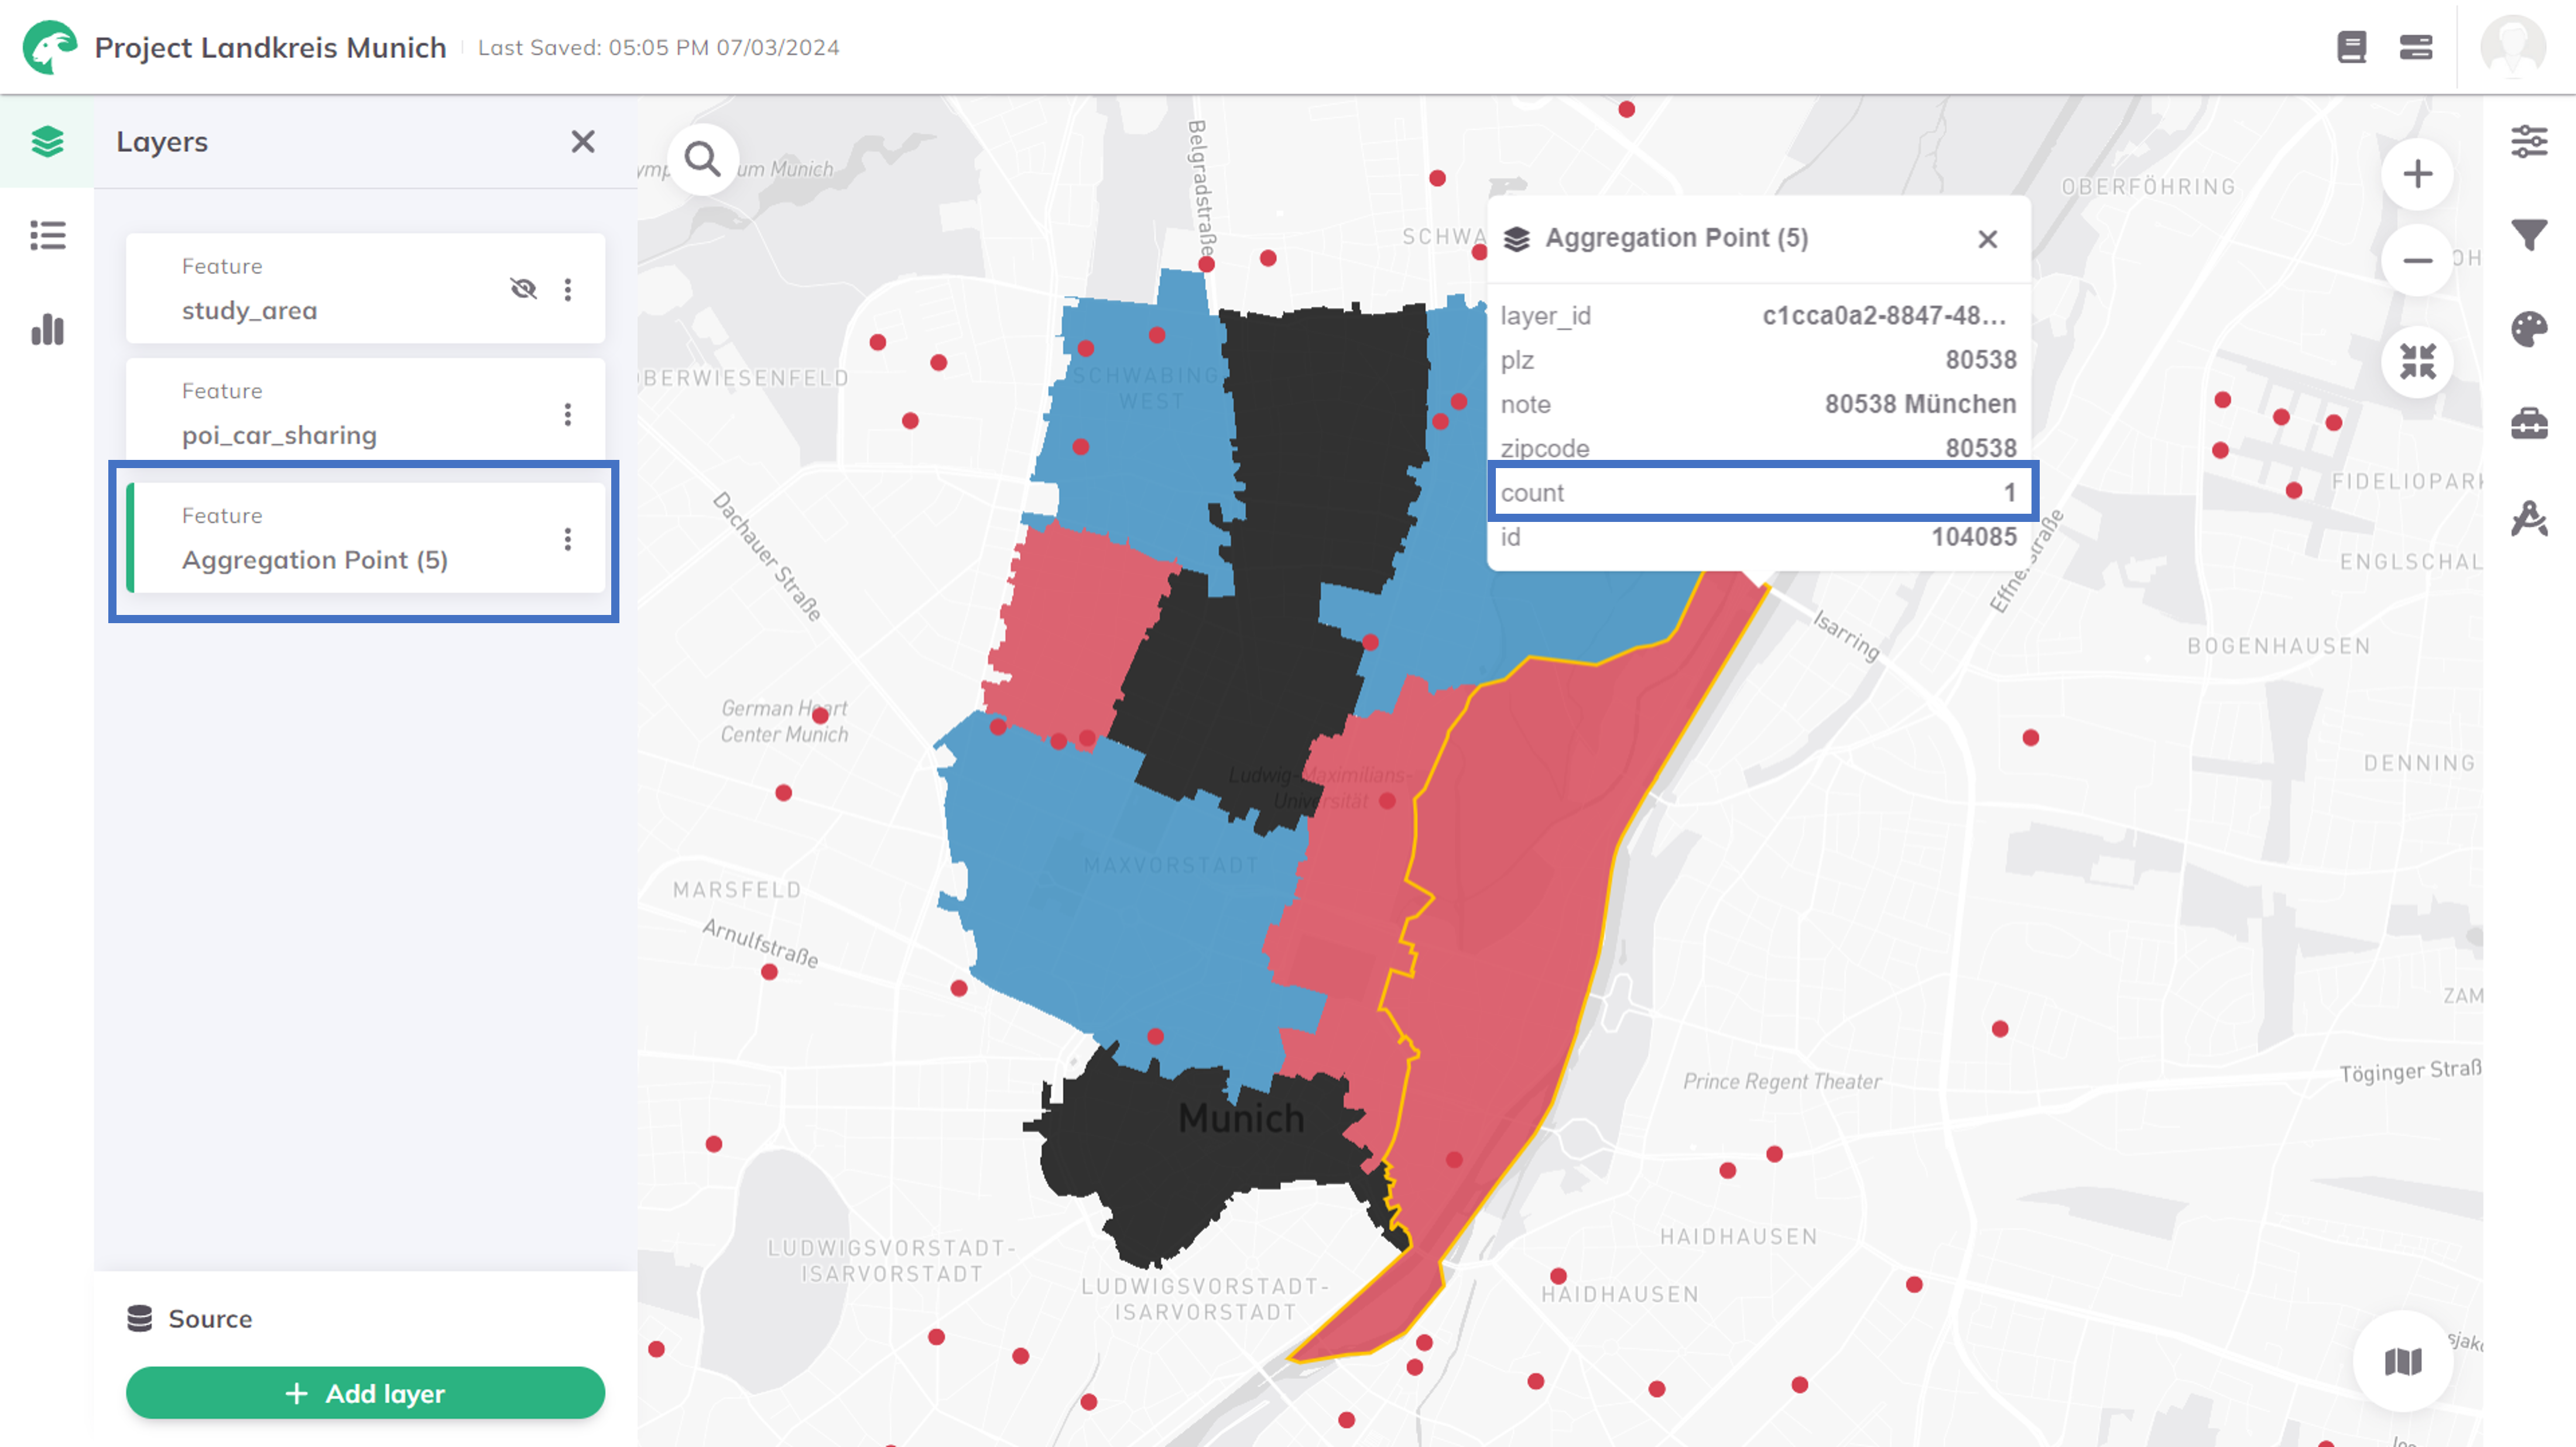
Task: Open the jobs status icon in header
Action: 2415,47
